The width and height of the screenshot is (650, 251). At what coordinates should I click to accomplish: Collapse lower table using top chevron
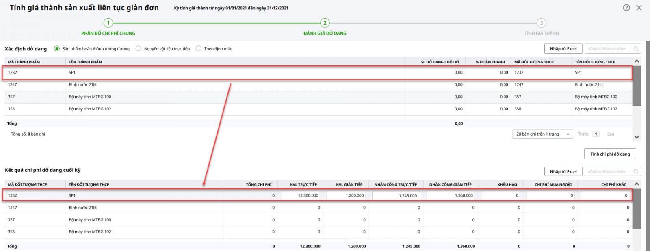click(x=637, y=184)
